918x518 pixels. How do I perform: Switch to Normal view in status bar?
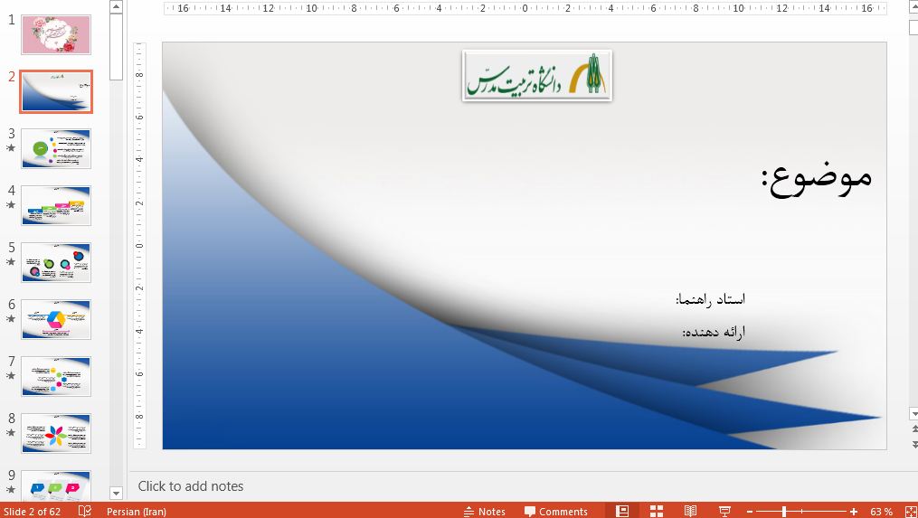click(622, 511)
